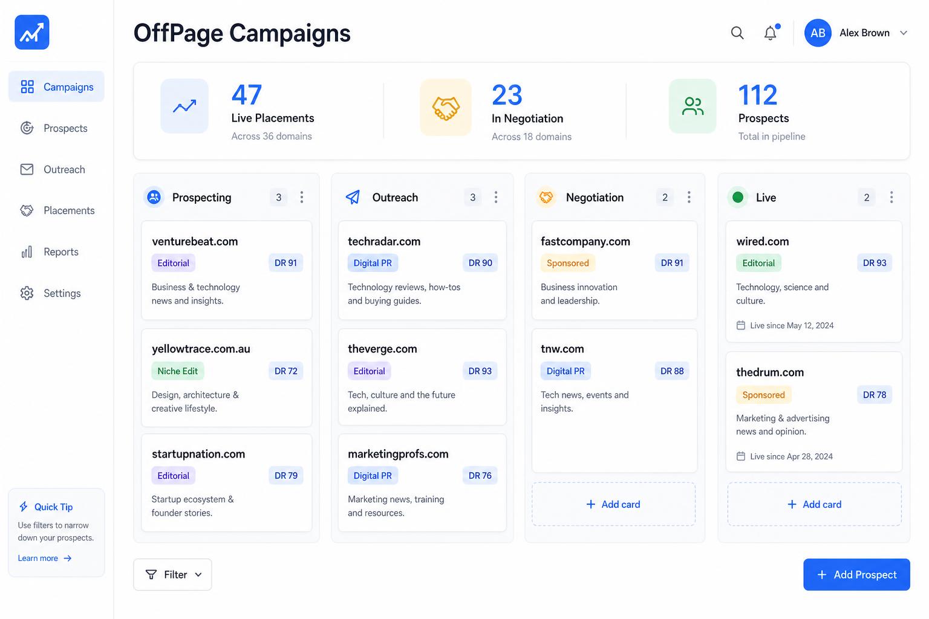
Task: Click DR 72 badge on yellowtrace card
Action: (285, 371)
